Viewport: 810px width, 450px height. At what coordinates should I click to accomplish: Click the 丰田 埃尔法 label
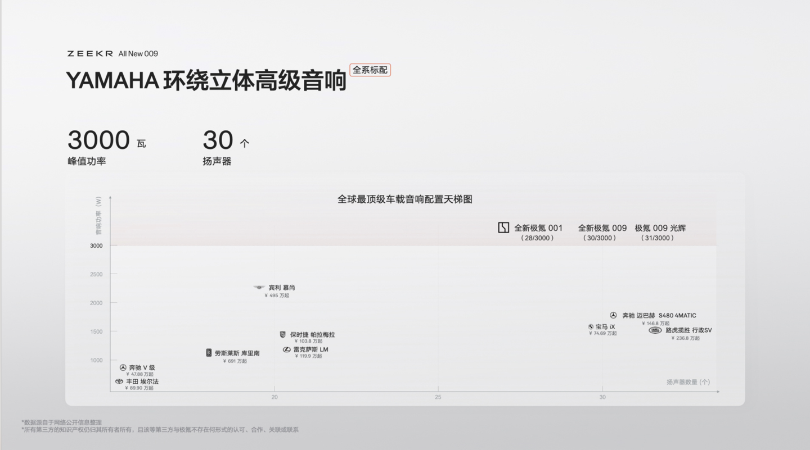(142, 382)
